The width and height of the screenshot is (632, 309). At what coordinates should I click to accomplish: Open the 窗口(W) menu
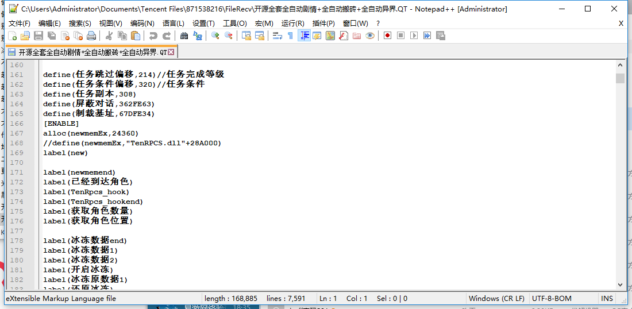[356, 24]
